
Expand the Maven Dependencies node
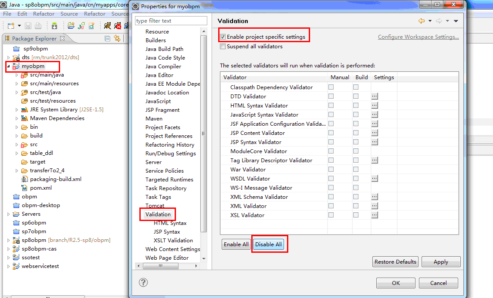(x=17, y=118)
